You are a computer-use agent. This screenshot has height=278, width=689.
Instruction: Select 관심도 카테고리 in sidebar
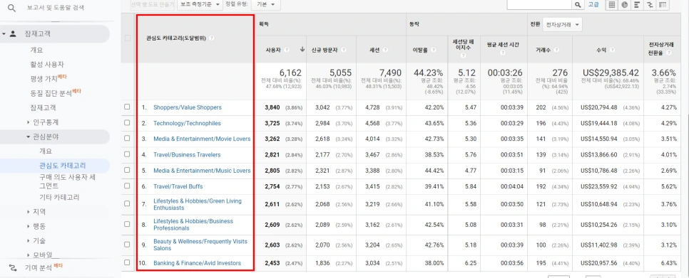62,166
